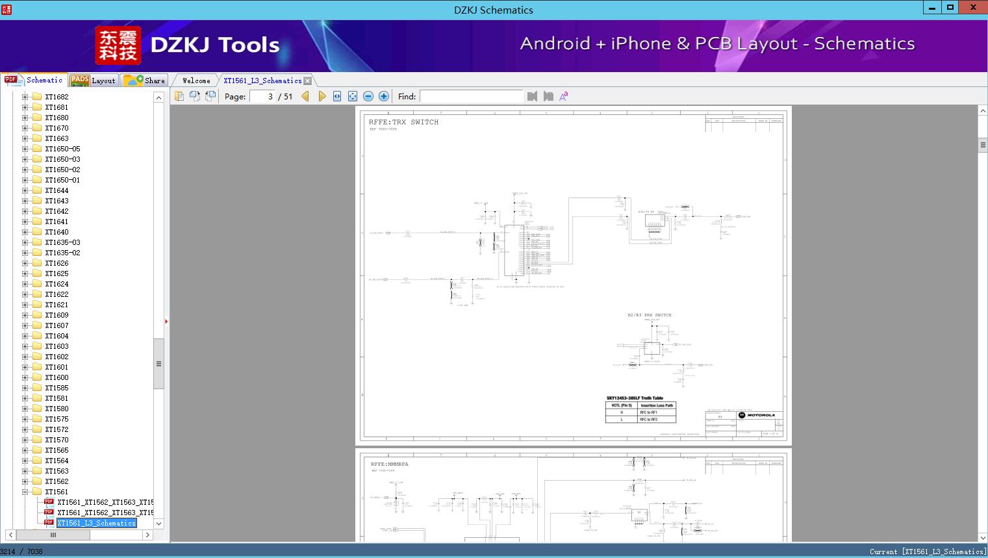The image size is (988, 558).
Task: Zoom out with the minus icon
Action: pos(368,96)
